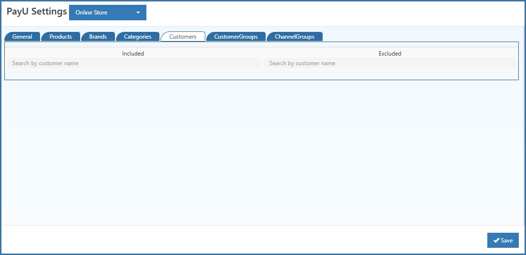Open the Online Store dropdown
Viewport: 526px width, 255px height.
pyautogui.click(x=107, y=13)
